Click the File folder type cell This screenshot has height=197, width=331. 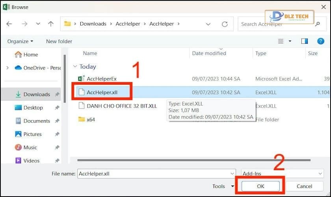pyautogui.click(x=267, y=120)
